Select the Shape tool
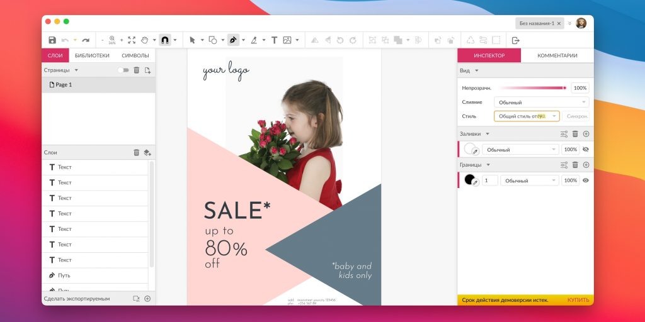Screen dimensions: 645x322 click(x=213, y=40)
